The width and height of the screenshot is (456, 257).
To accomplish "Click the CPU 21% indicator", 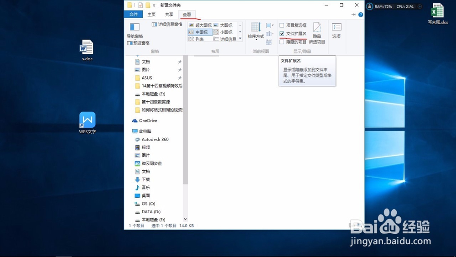I will pos(405,6).
